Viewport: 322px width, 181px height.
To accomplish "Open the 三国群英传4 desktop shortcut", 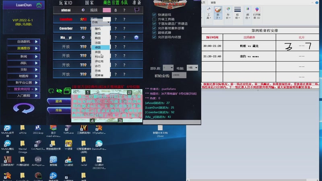I will click(x=84, y=130).
